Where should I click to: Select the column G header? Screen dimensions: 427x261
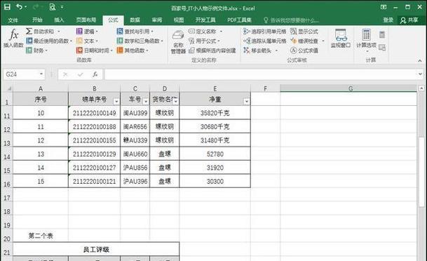click(x=351, y=88)
